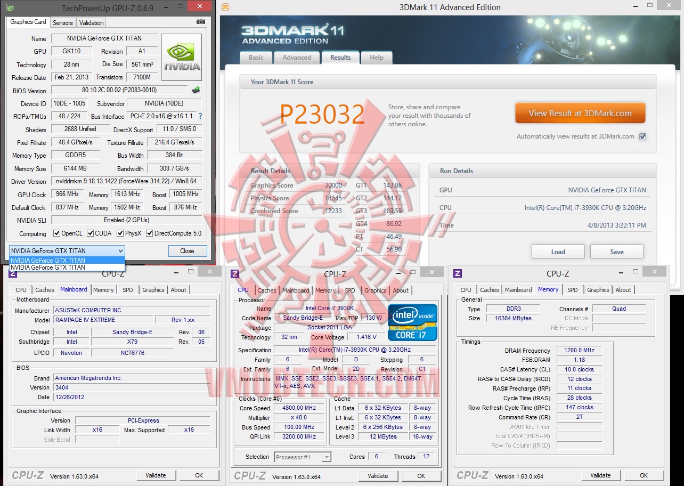Click the GPU-Z Close button
This screenshot has height=486, width=684.
pyautogui.click(x=187, y=251)
